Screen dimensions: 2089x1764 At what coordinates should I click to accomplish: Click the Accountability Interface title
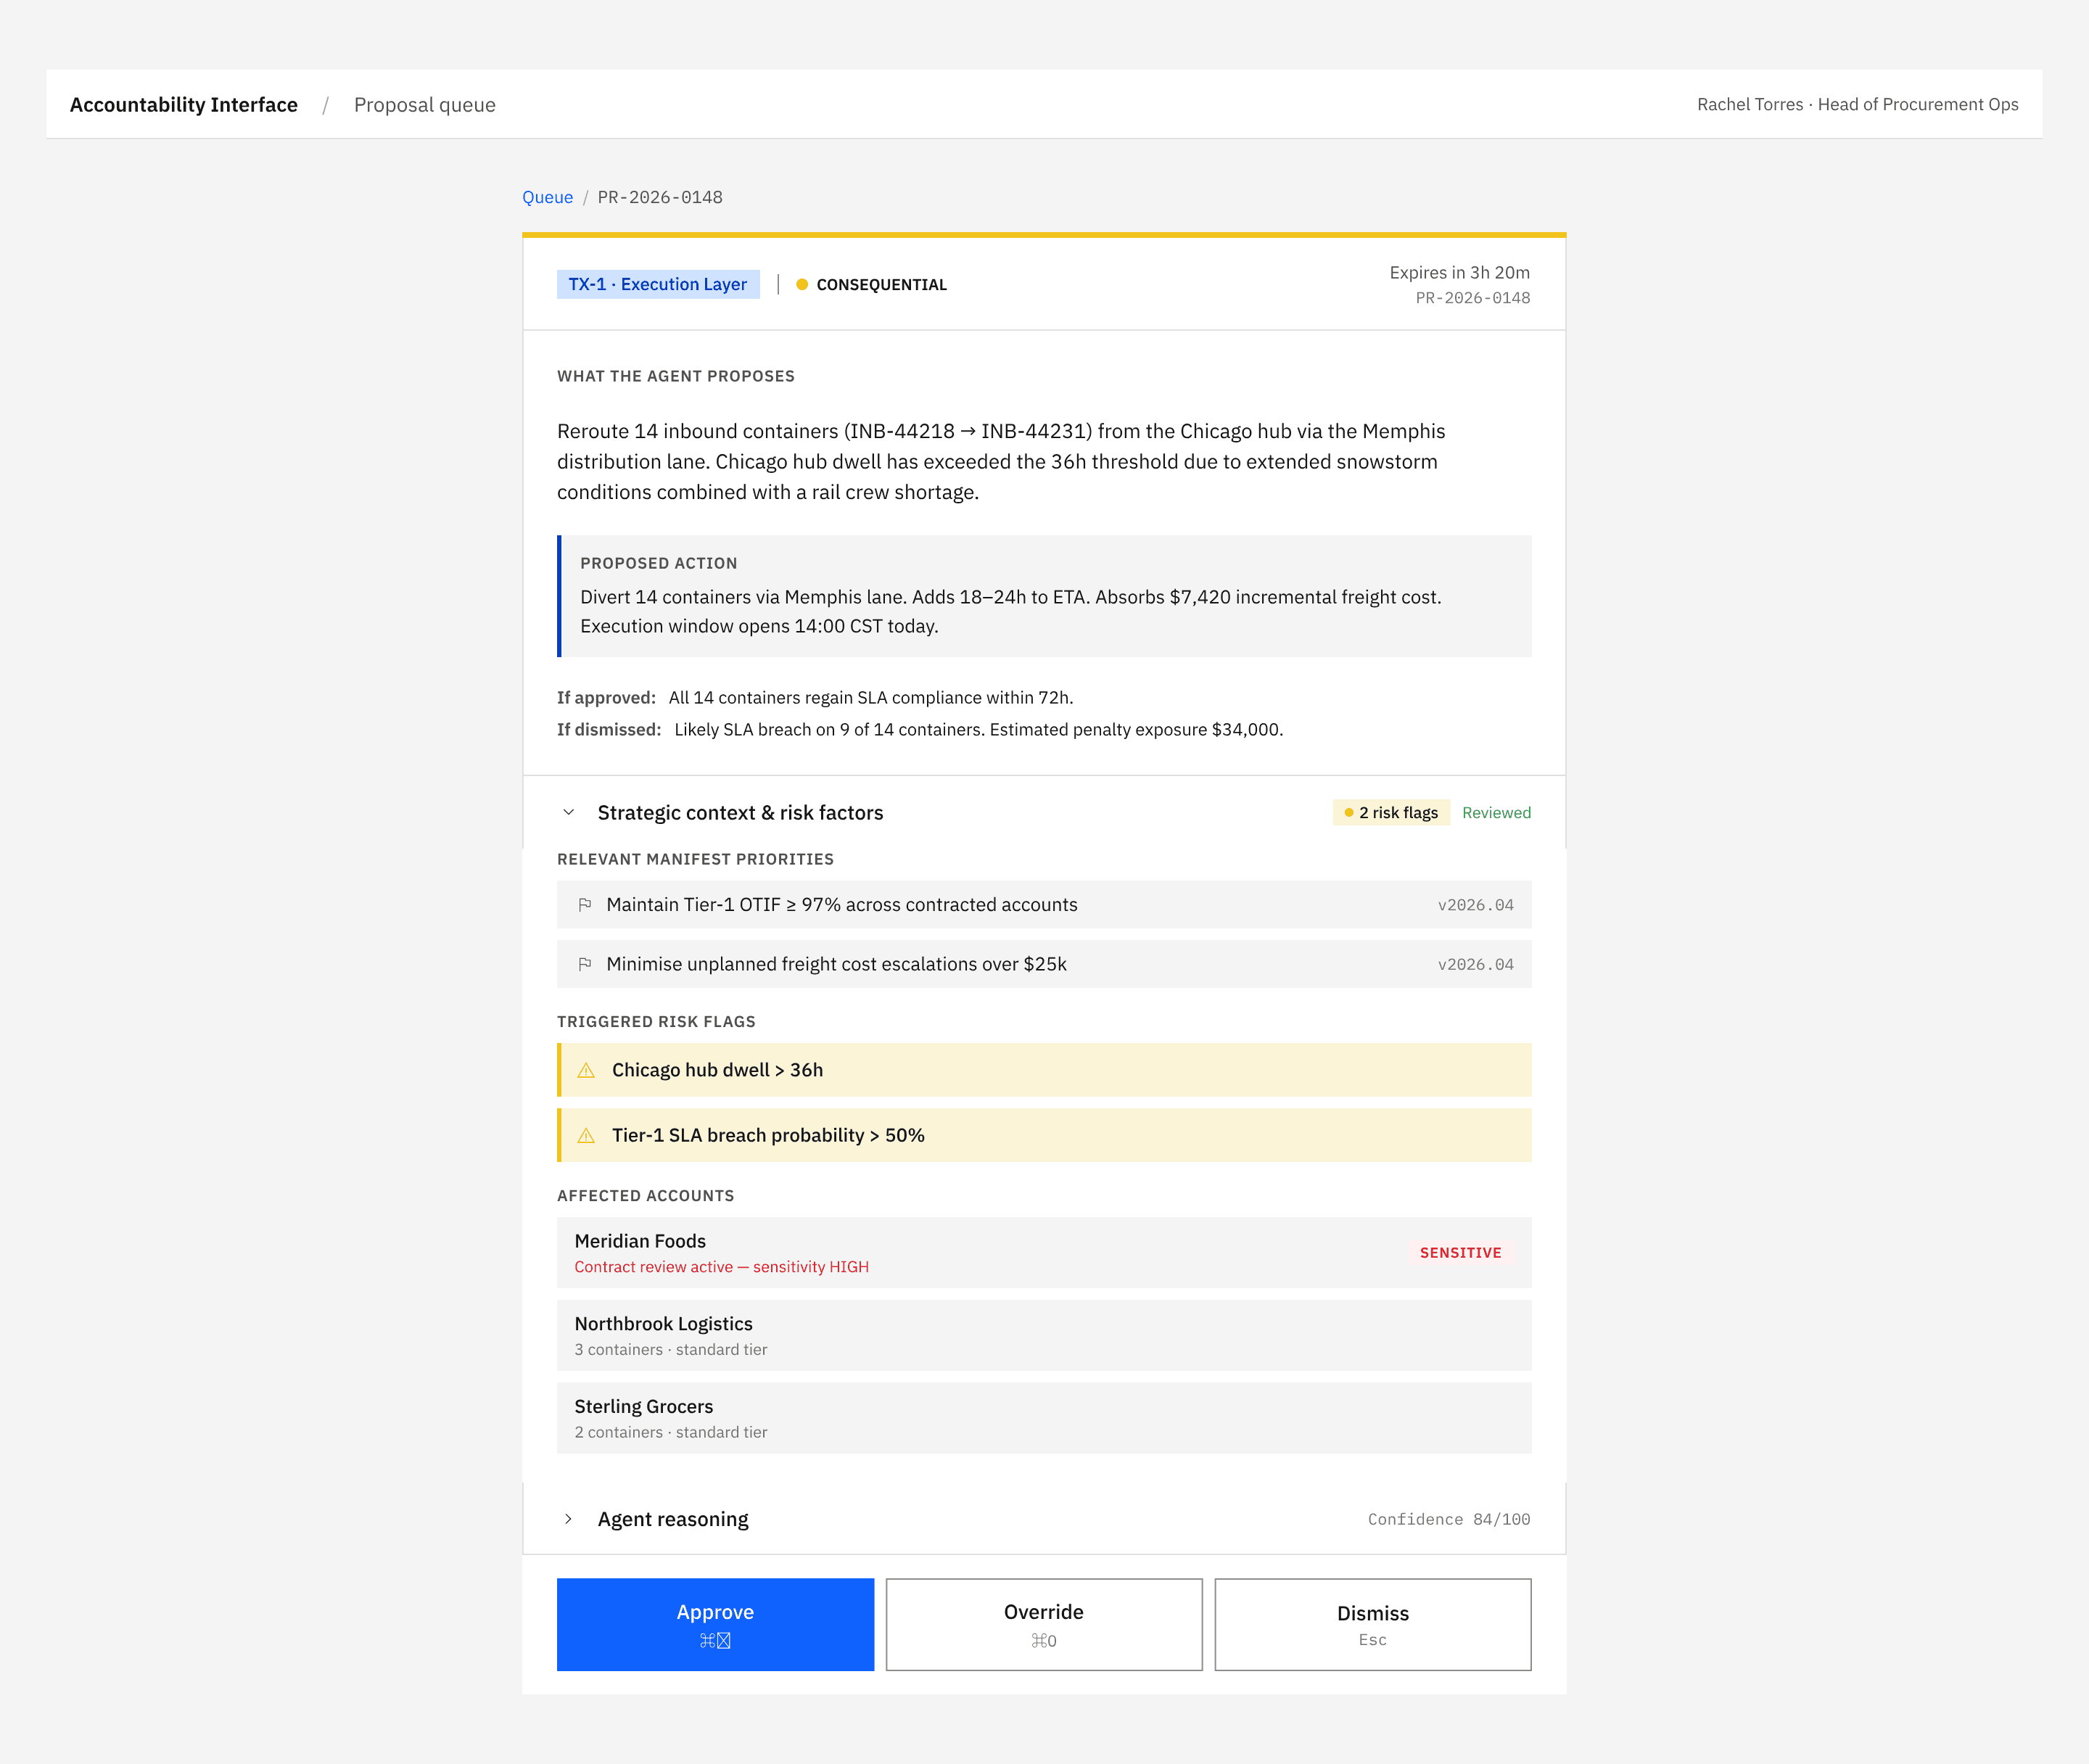point(184,105)
